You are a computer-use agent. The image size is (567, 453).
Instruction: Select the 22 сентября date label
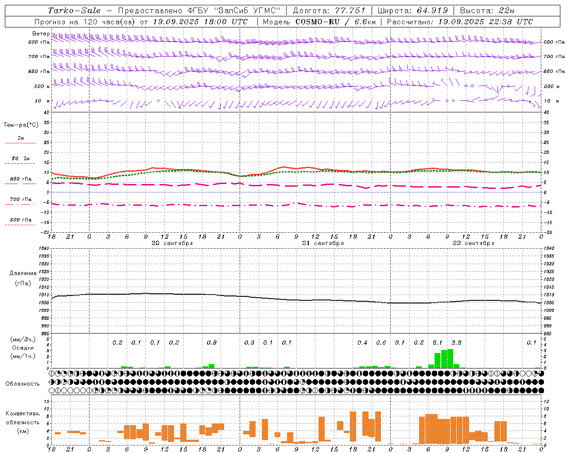(474, 243)
